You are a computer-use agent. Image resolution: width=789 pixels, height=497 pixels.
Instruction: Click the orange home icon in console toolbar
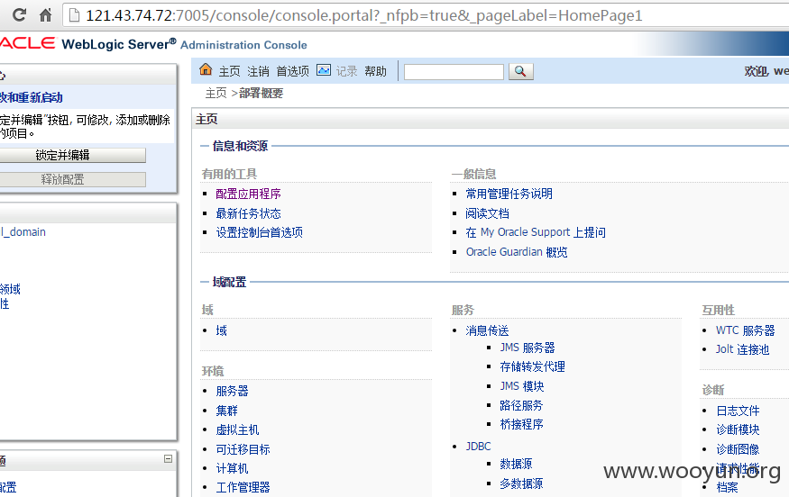tap(206, 69)
